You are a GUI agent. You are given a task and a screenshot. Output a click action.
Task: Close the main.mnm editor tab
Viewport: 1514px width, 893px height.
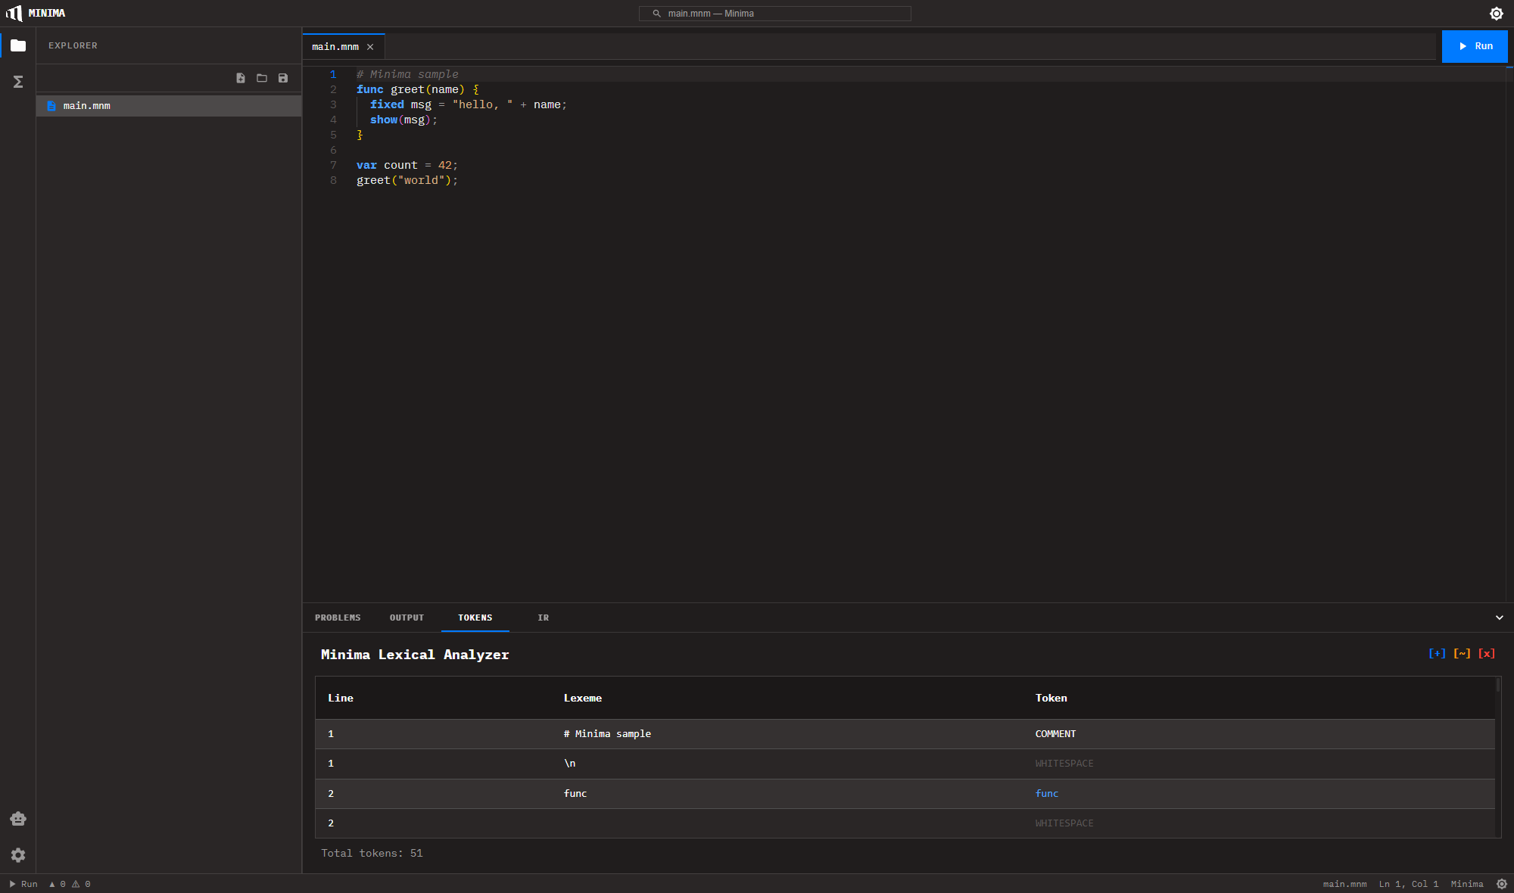(370, 47)
